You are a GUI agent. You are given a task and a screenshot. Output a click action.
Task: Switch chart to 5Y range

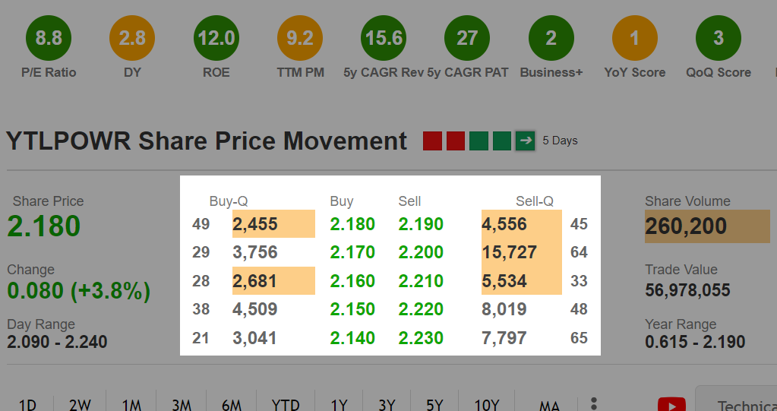click(434, 405)
